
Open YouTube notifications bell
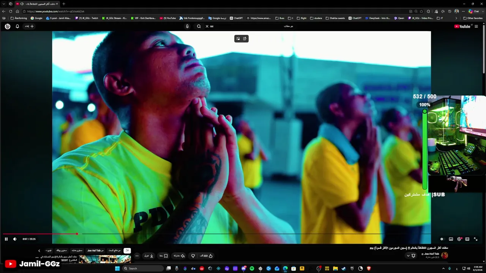tap(17, 27)
